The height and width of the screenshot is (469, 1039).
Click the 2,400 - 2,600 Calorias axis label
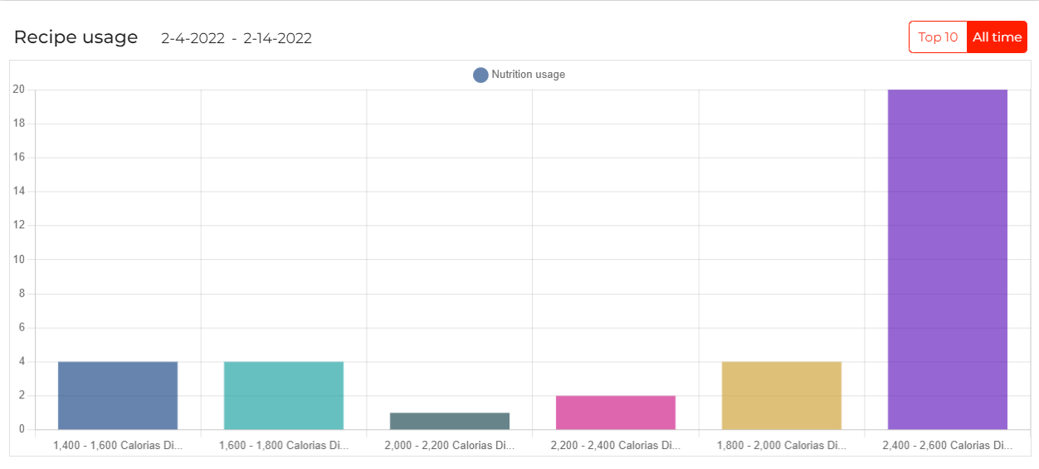tap(948, 446)
